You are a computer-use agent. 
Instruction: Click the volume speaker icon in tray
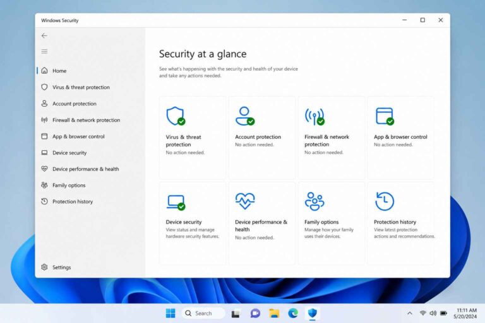(x=433, y=313)
